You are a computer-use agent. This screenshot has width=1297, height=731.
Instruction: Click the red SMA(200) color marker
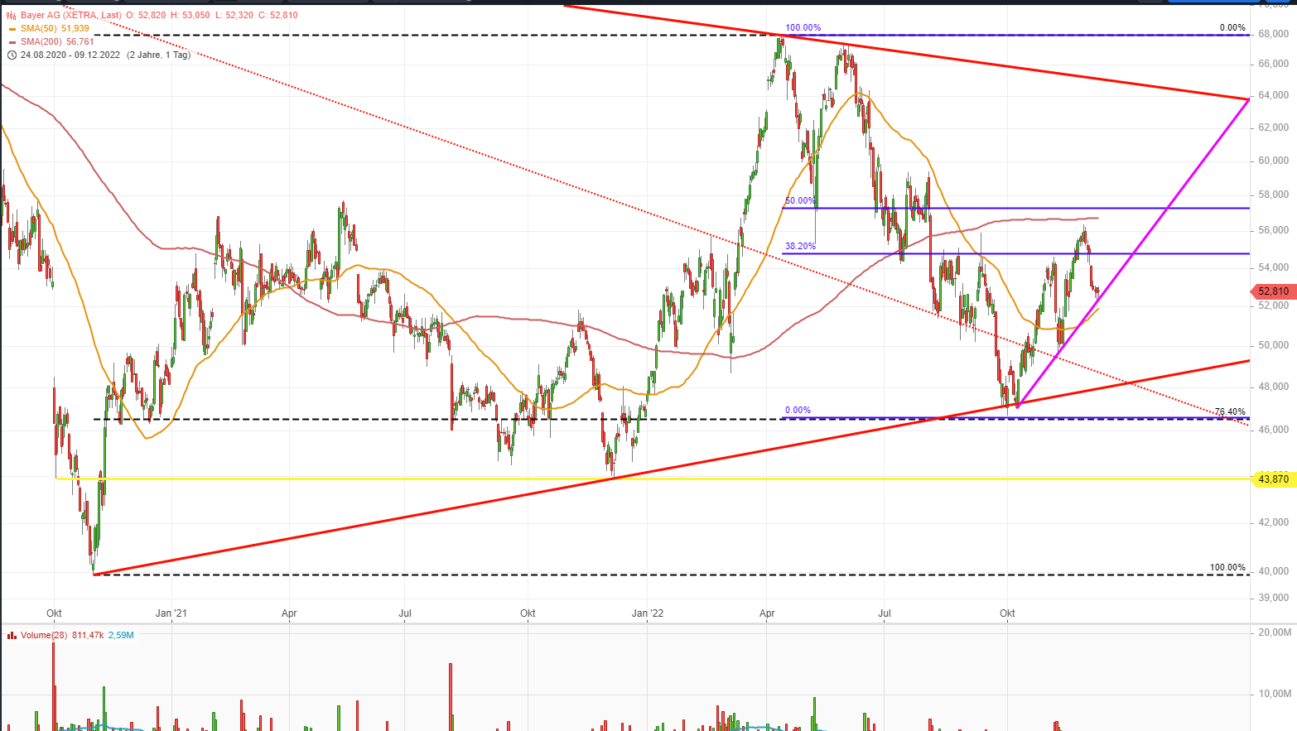[x=12, y=42]
